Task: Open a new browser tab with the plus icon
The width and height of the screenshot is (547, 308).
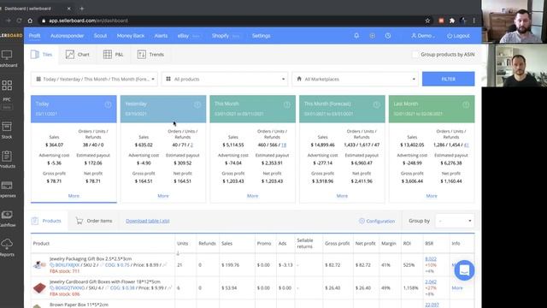Action: click(82, 9)
